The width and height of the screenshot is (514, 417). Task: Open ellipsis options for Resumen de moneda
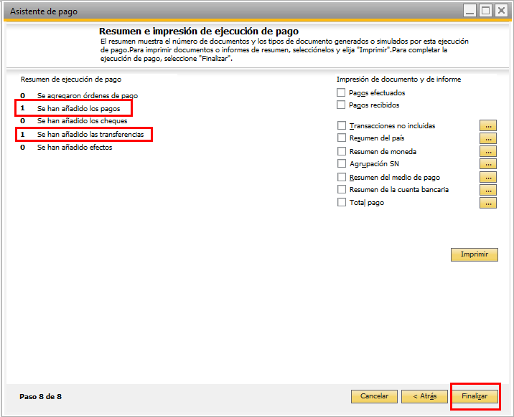488,151
